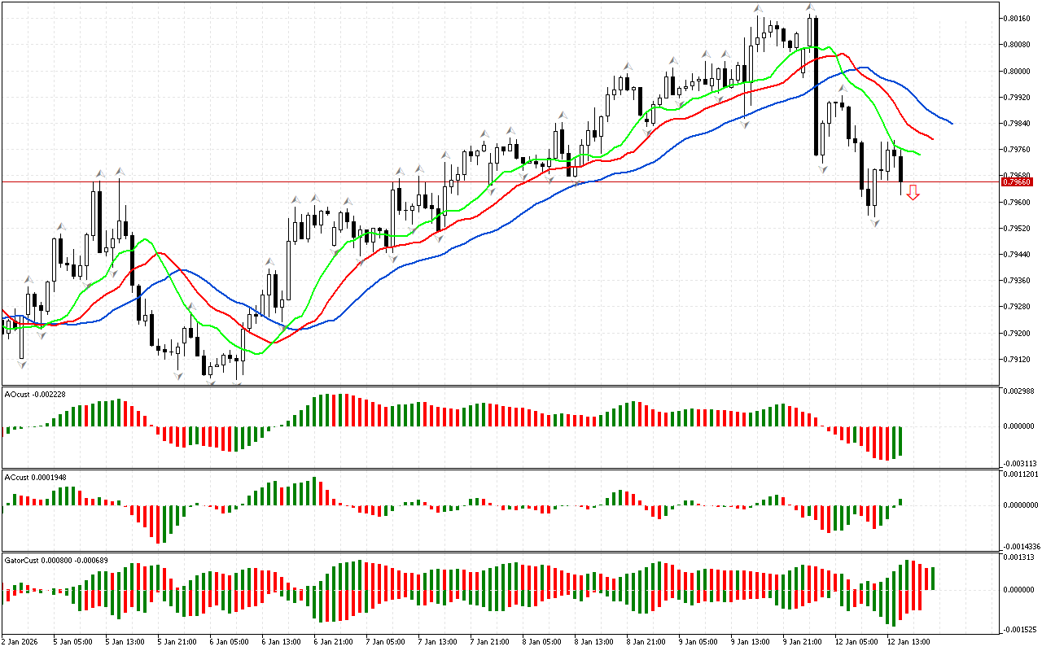The width and height of the screenshot is (1042, 651).
Task: Click the 0.79120 price axis label
Action: click(x=1018, y=360)
